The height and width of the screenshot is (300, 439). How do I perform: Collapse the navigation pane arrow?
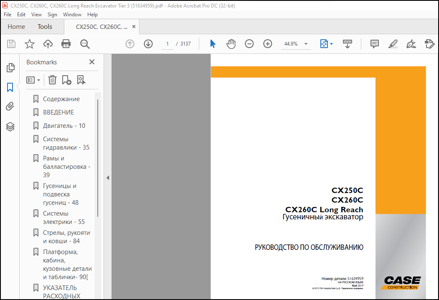click(x=108, y=178)
